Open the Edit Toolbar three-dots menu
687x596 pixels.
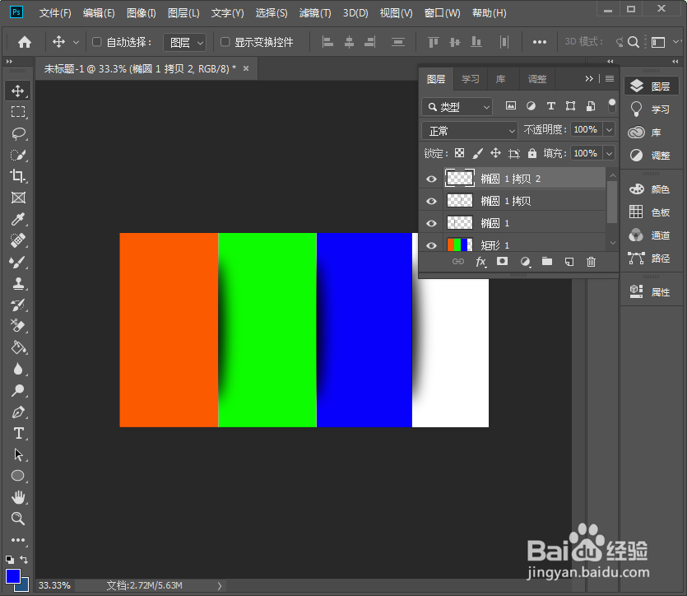click(x=18, y=540)
